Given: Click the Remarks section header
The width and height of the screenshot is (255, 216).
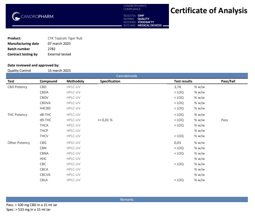Looking at the screenshot, I should (x=127, y=199).
